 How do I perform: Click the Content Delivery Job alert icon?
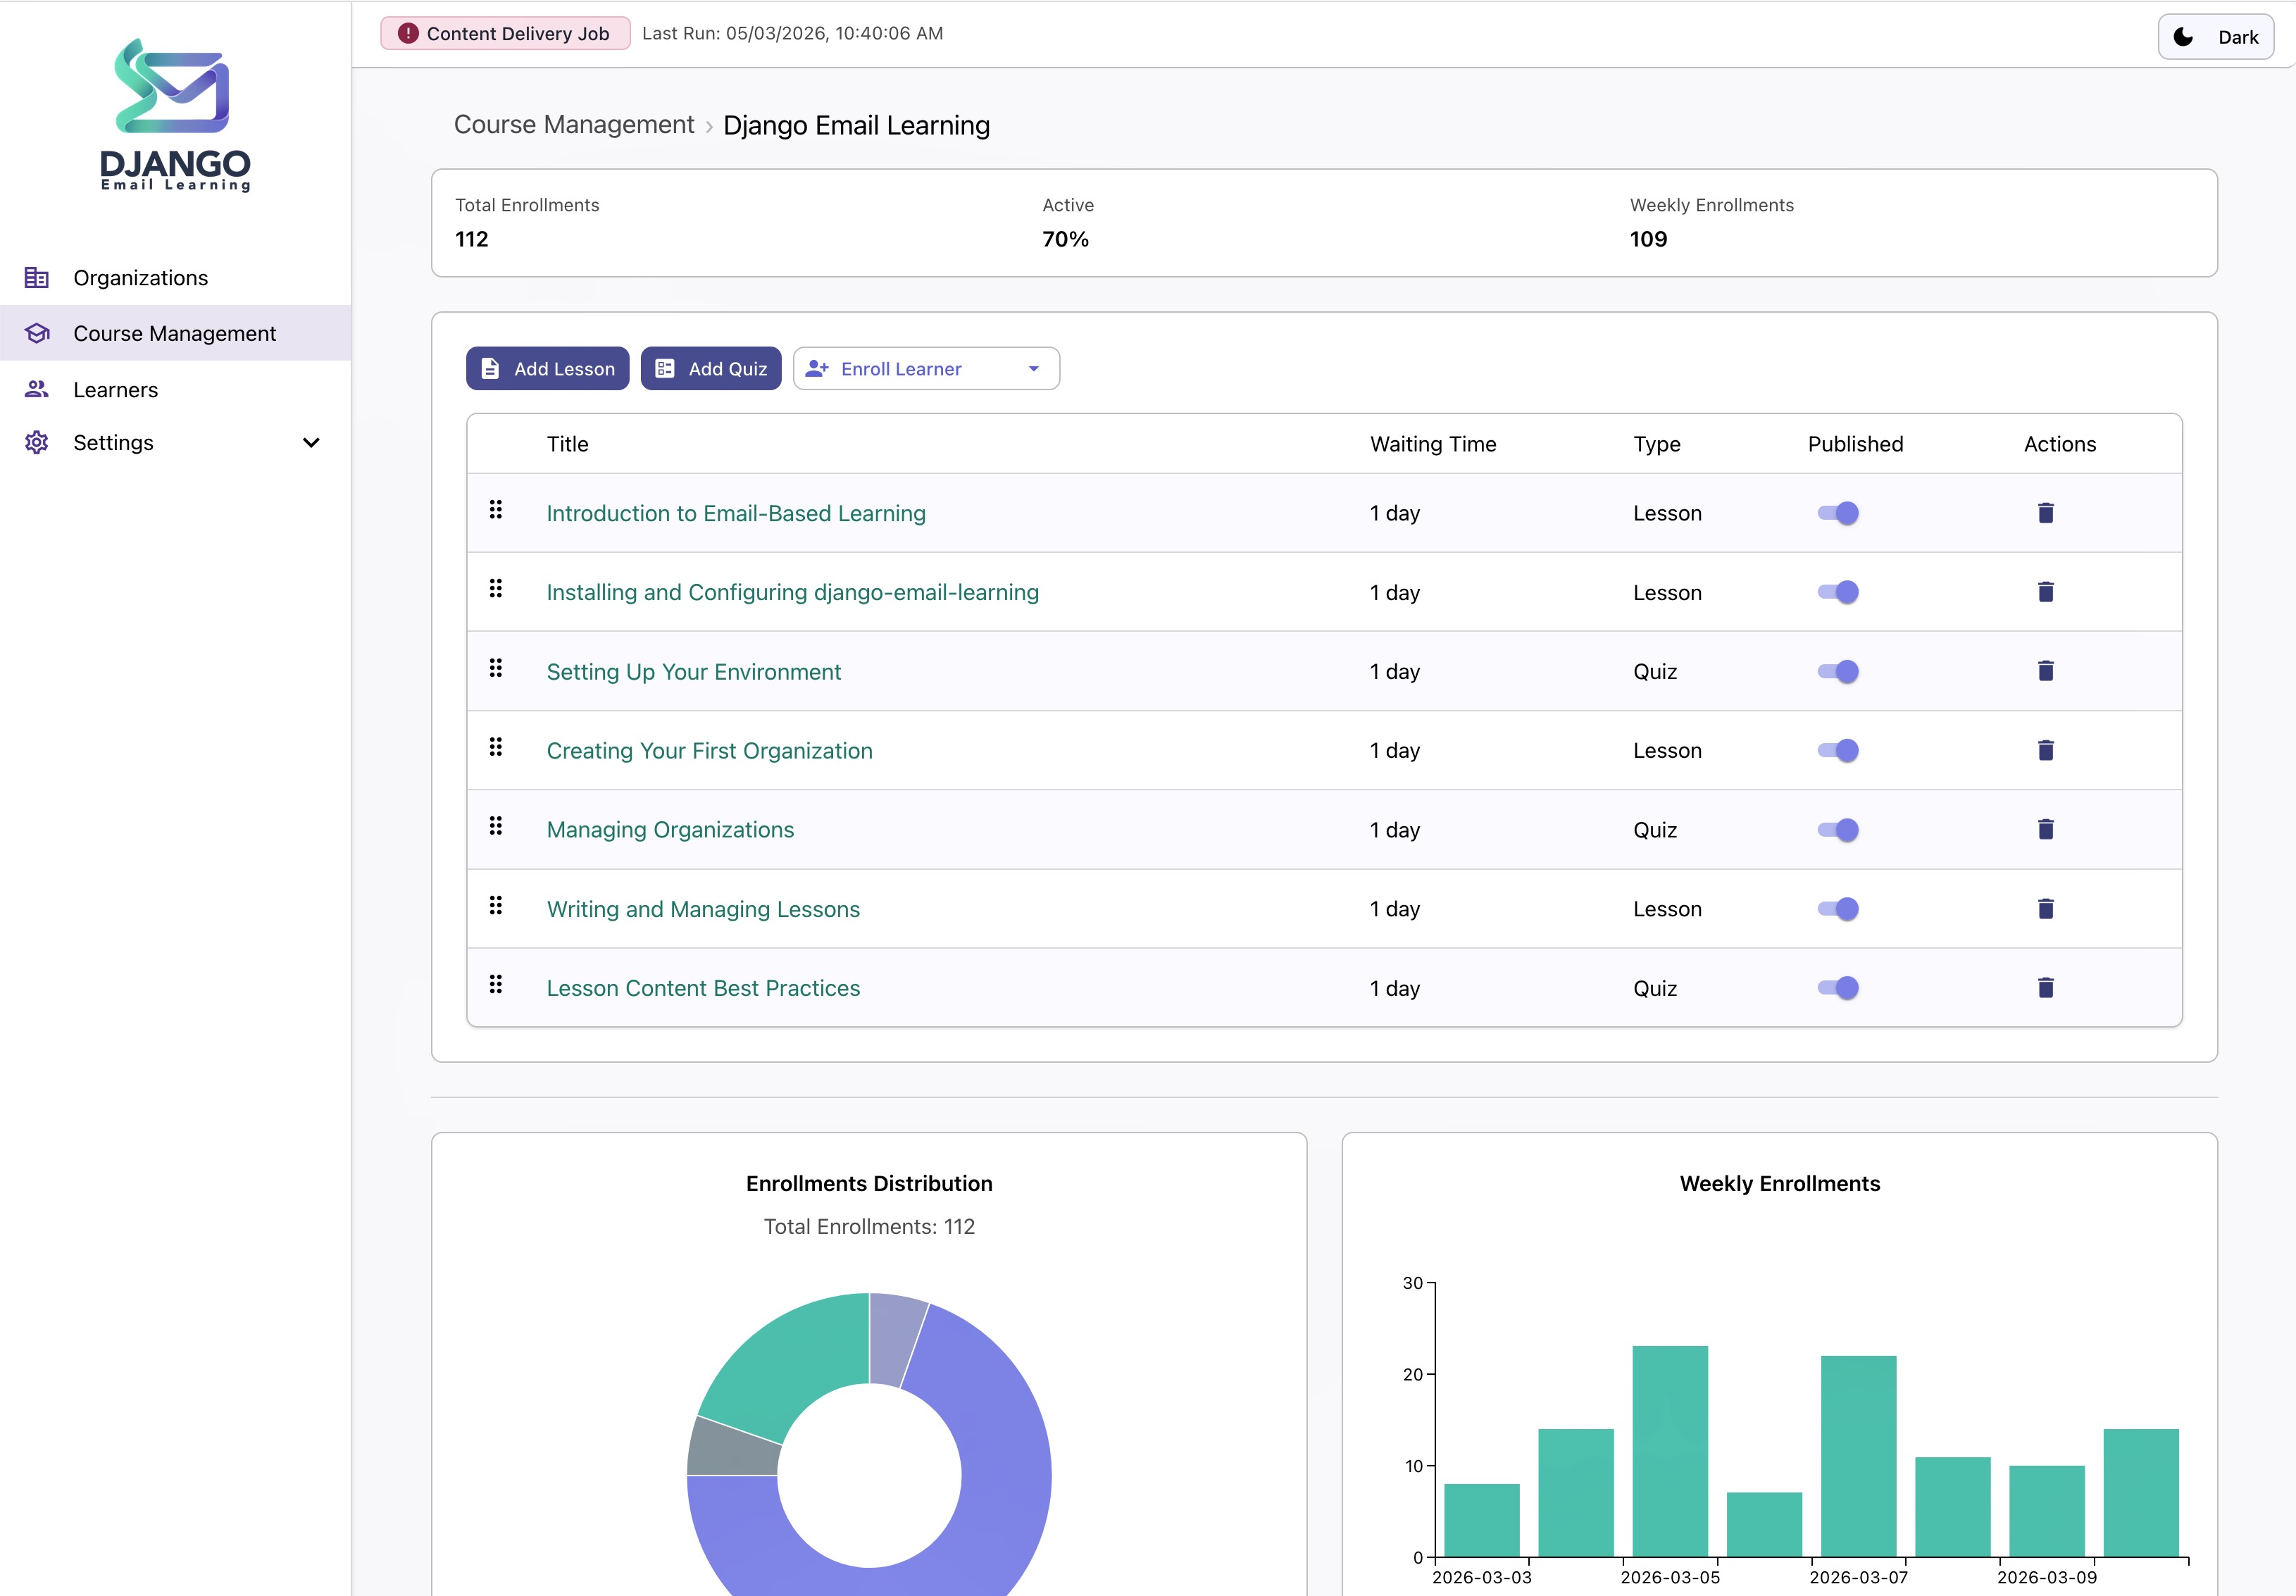pyautogui.click(x=408, y=33)
